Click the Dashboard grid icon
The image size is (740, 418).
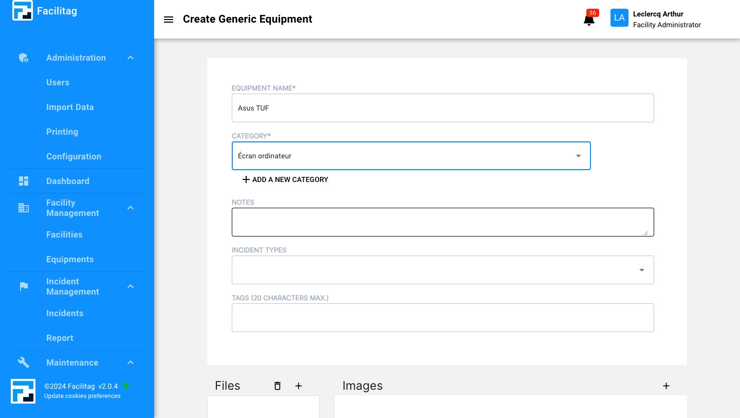pyautogui.click(x=24, y=181)
